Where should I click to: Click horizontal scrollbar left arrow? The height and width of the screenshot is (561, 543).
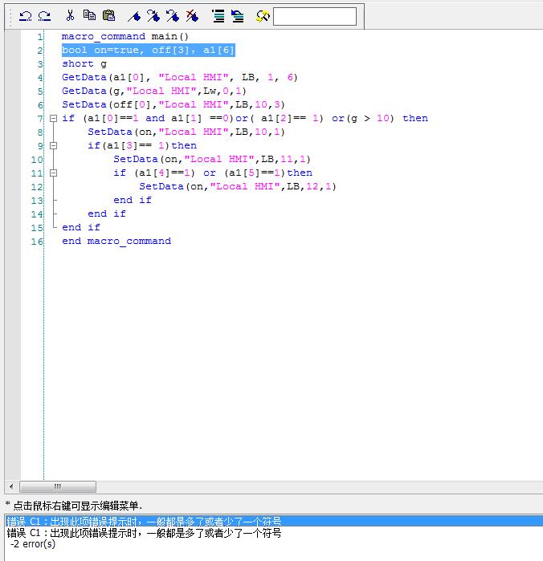(10, 486)
